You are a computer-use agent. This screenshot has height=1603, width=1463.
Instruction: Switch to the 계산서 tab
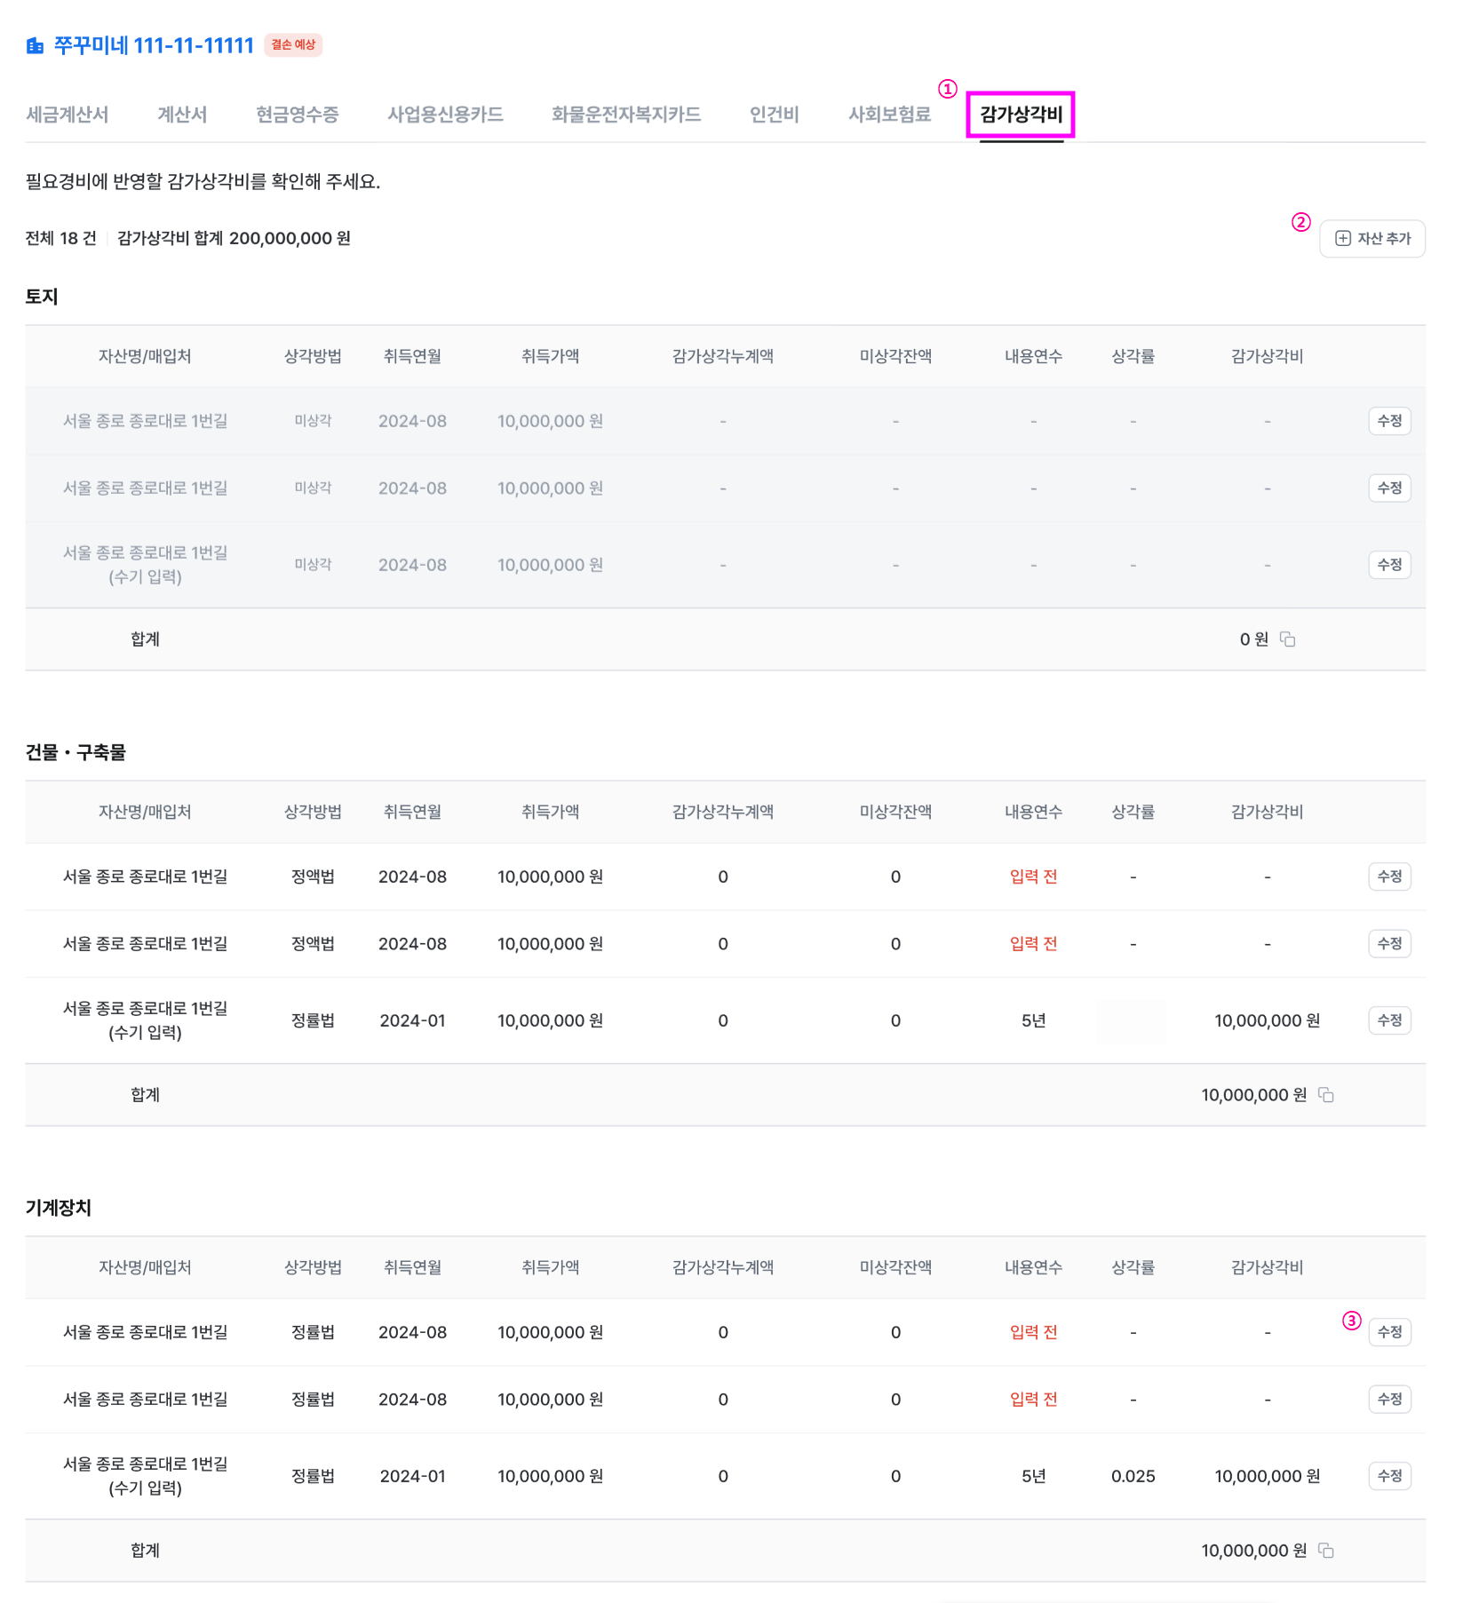click(x=182, y=115)
